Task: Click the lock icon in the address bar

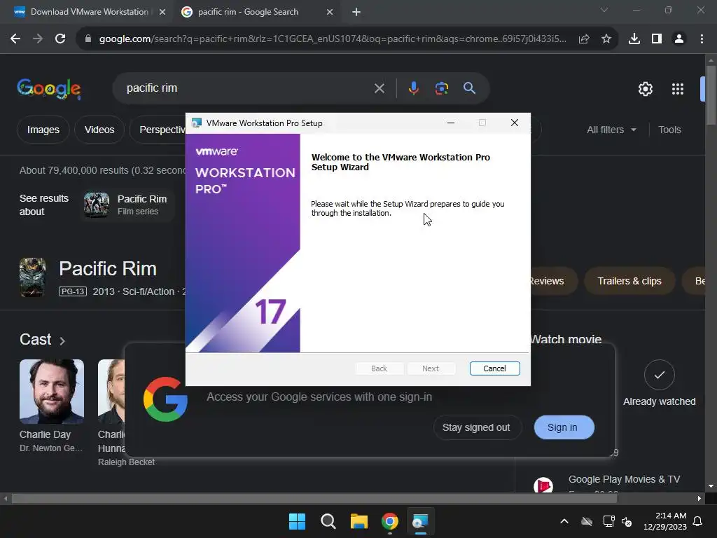Action: [x=88, y=39]
